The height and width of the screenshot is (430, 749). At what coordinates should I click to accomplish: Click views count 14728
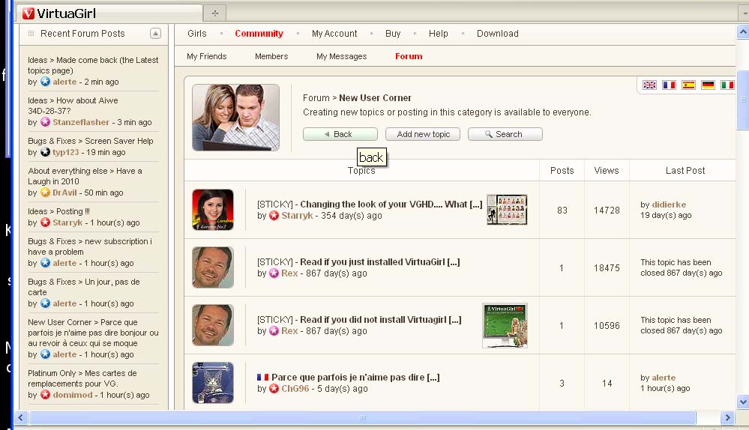(x=607, y=210)
